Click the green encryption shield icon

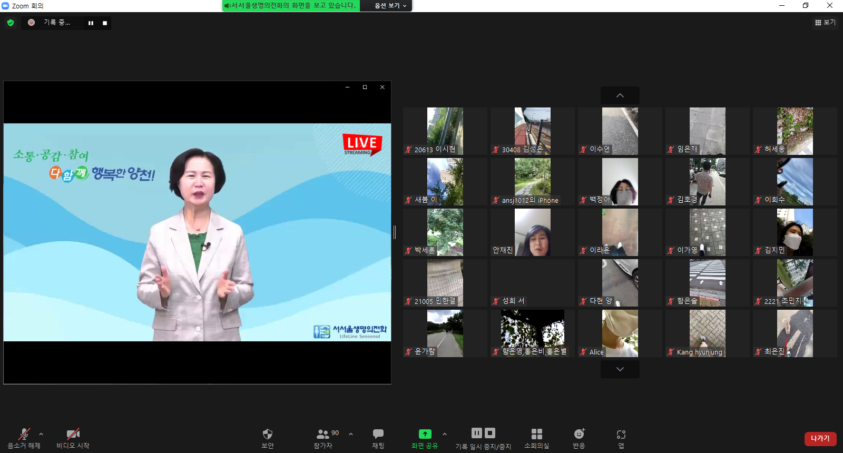(11, 23)
